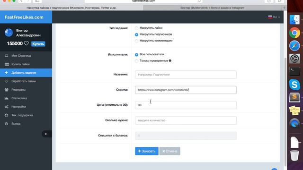This screenshot has width=303, height=170.
Task: Open Купить лайки in the sidebar
Action: click(x=26, y=64)
